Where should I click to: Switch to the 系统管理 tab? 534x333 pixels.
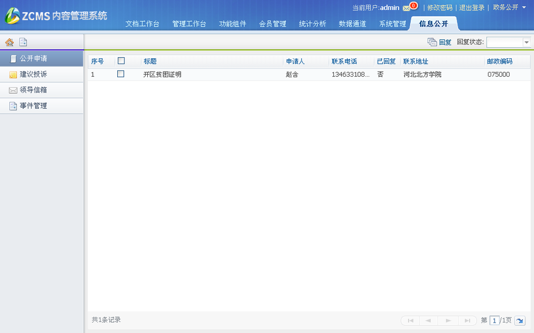[392, 24]
